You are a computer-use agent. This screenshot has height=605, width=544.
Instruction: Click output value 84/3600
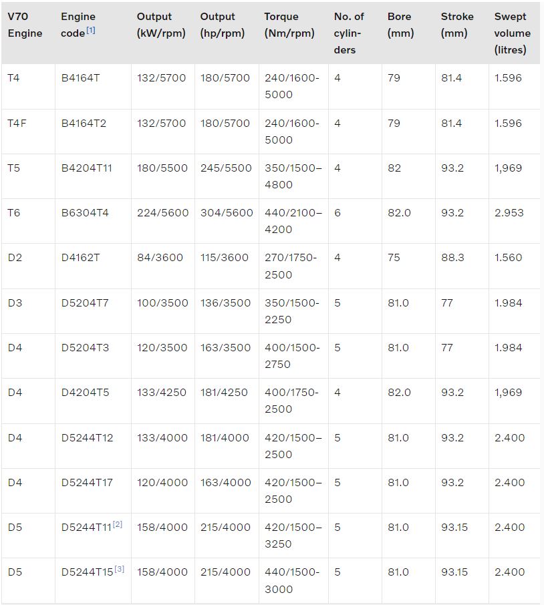pos(160,258)
